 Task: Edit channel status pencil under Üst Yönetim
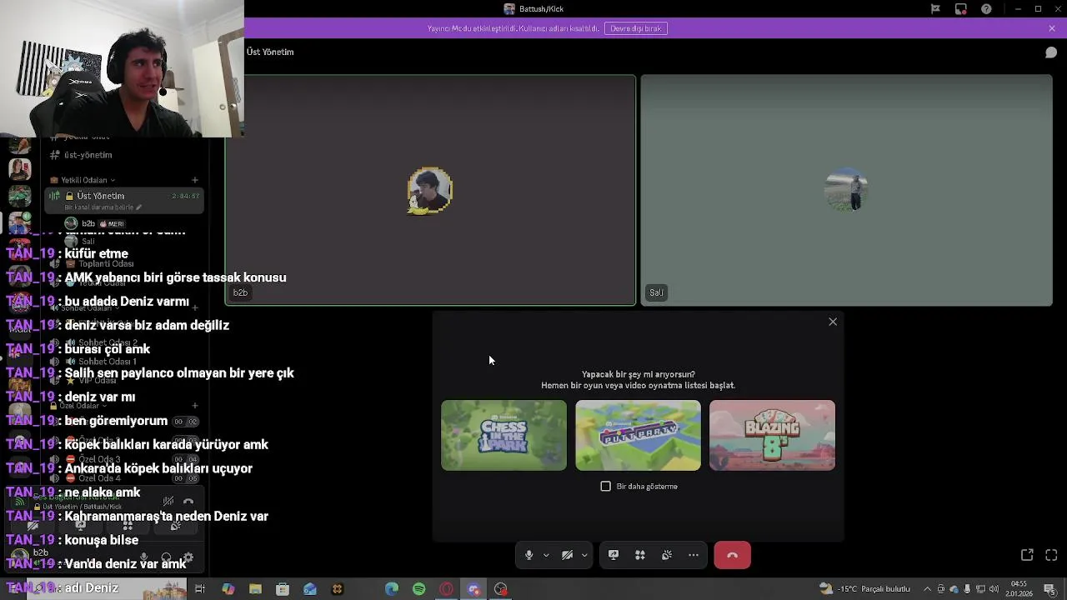pos(139,207)
